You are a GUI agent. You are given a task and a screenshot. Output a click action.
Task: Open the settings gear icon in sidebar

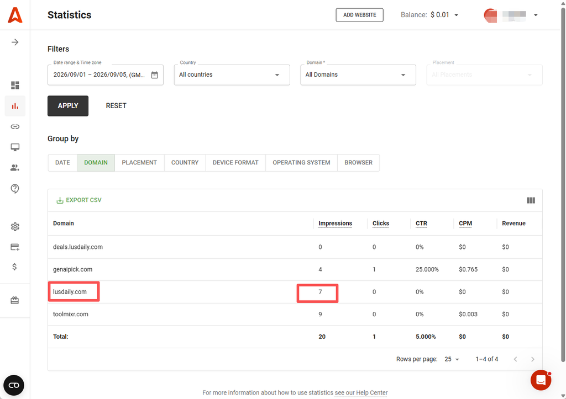coord(15,227)
